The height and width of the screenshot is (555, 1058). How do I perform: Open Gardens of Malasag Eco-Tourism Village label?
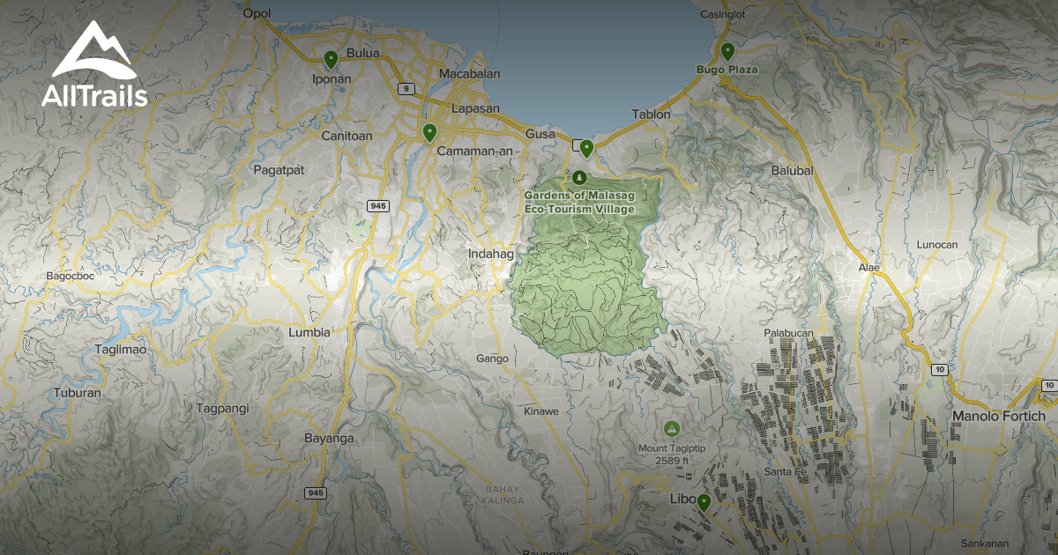pyautogui.click(x=581, y=203)
